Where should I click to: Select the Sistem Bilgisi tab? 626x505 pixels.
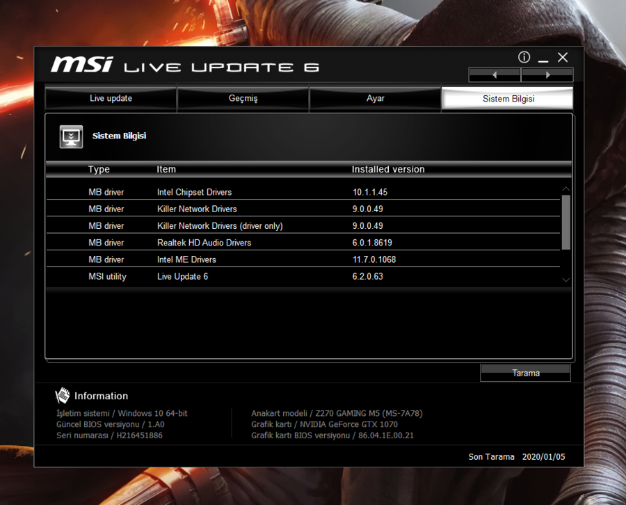(508, 98)
